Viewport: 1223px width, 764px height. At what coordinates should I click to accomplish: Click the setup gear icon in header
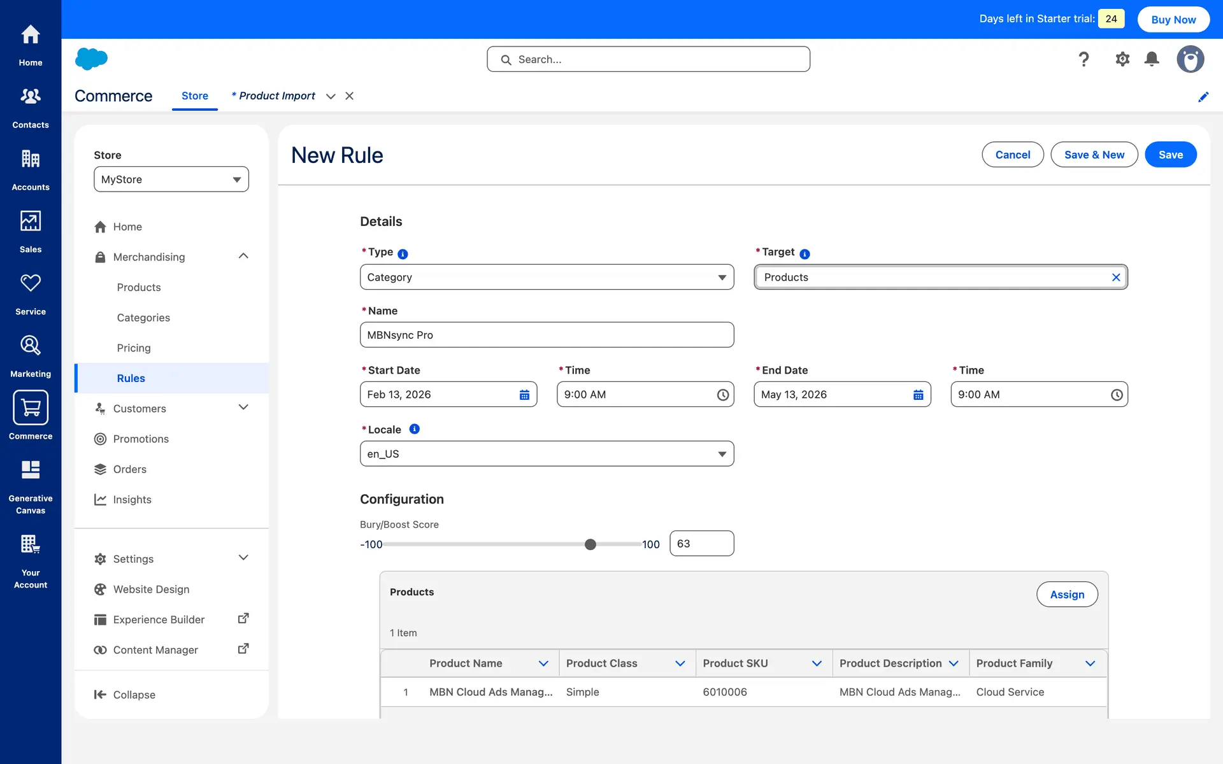(x=1122, y=59)
